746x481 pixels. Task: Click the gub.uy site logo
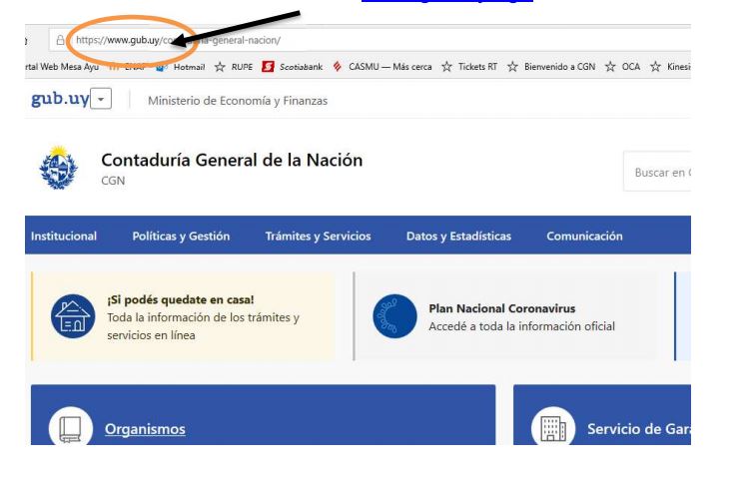click(x=60, y=99)
